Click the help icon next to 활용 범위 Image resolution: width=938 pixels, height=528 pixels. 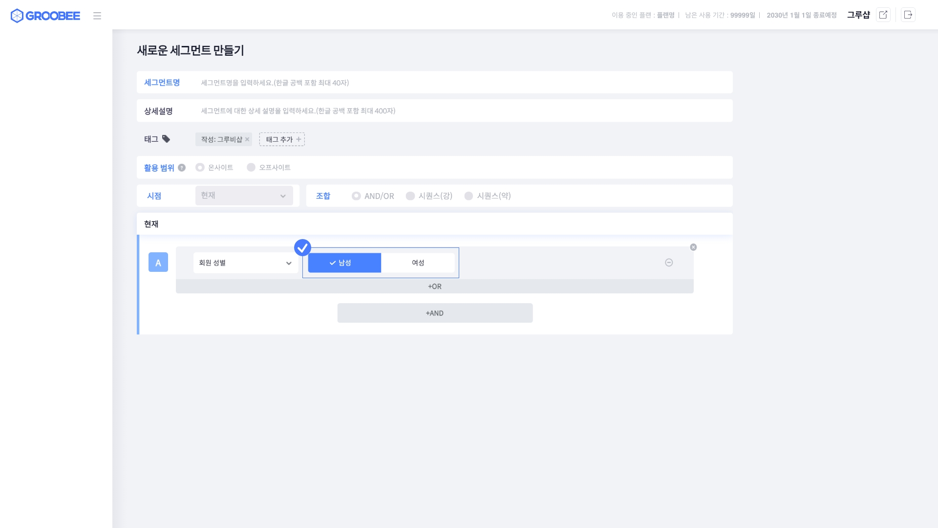[x=182, y=168]
